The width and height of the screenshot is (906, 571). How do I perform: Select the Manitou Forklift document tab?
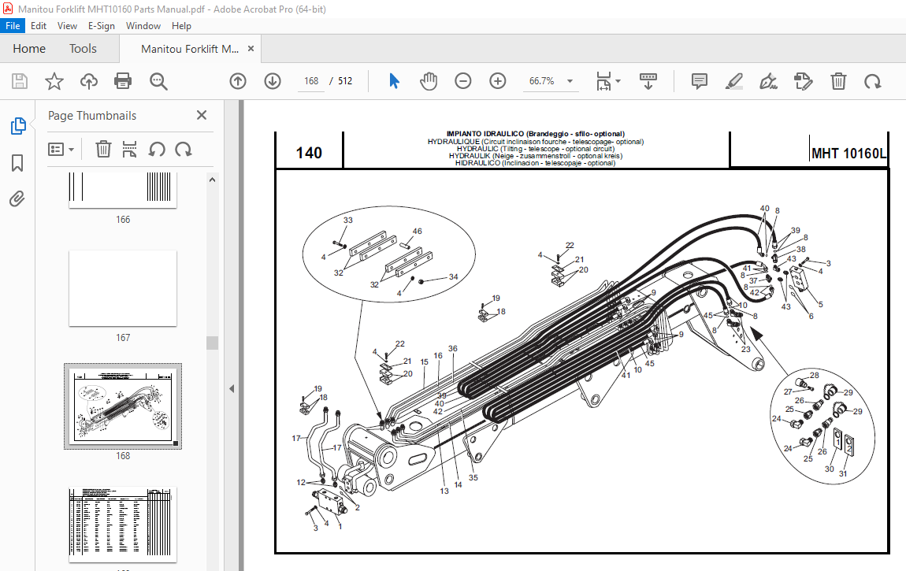[190, 49]
